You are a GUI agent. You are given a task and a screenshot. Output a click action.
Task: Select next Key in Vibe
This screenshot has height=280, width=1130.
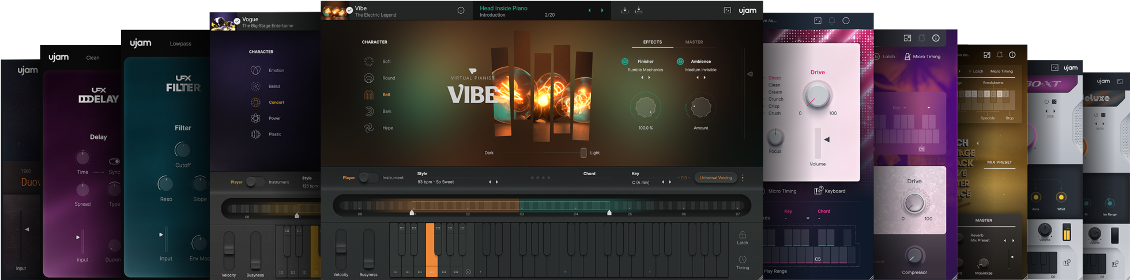coord(670,182)
